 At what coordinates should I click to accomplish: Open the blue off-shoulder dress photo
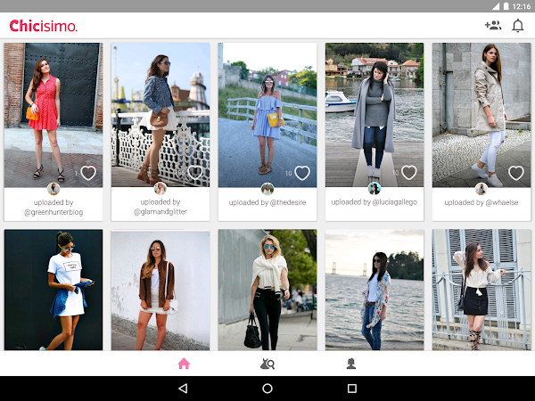tap(267, 115)
